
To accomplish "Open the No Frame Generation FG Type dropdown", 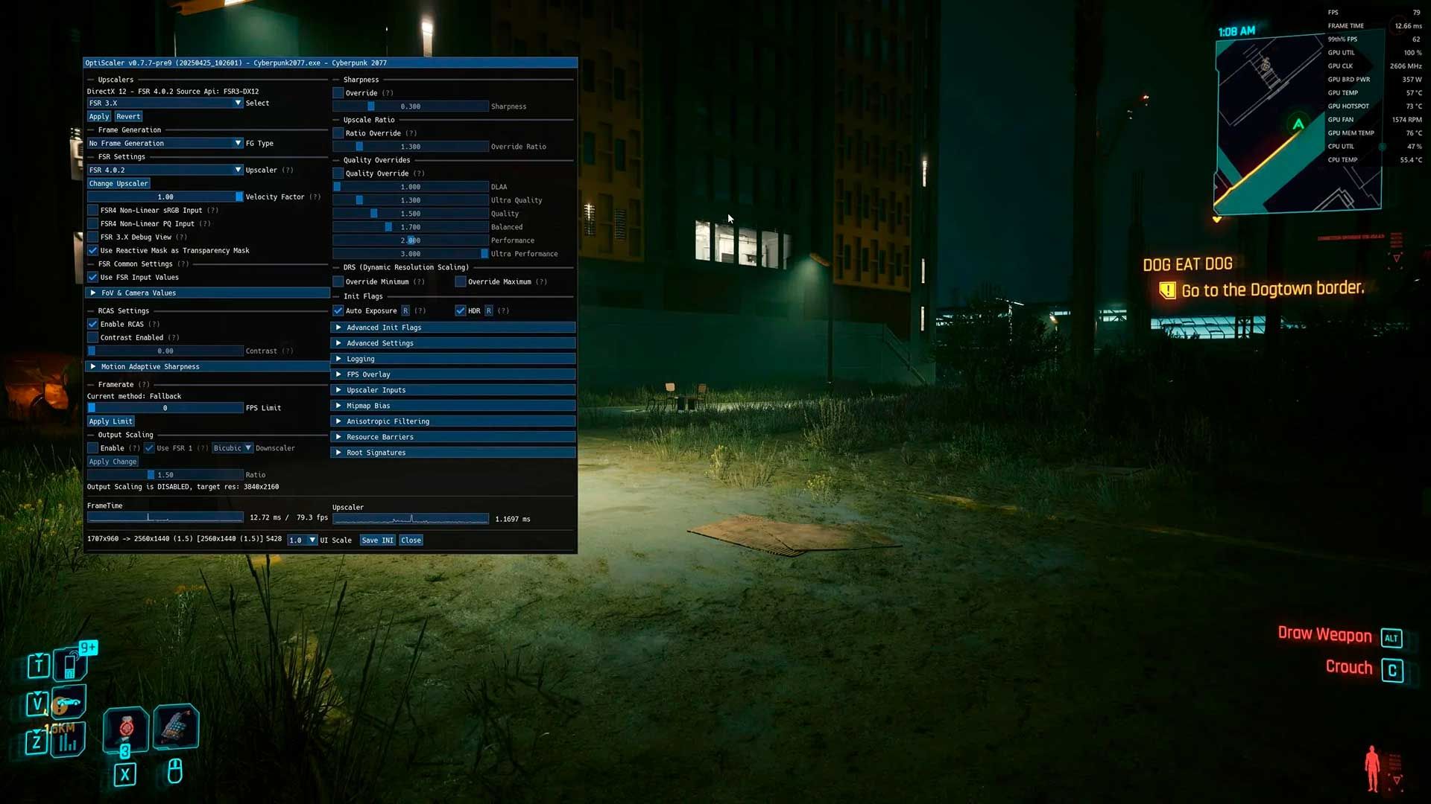I will (165, 143).
